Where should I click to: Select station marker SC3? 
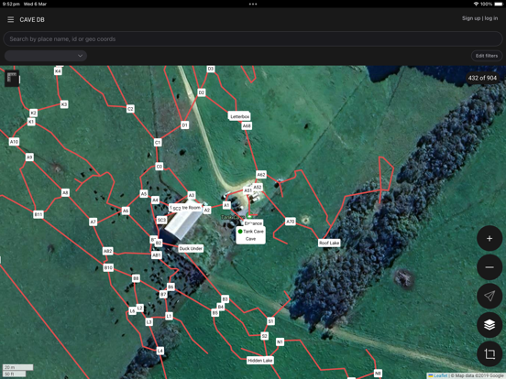(x=161, y=220)
